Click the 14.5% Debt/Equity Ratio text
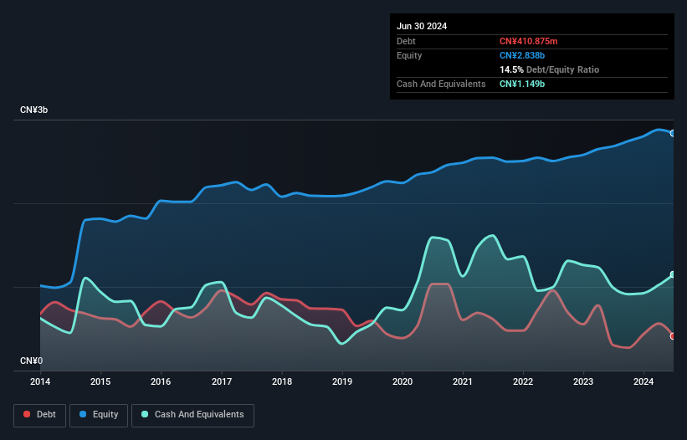Viewport: 687px width, 440px height. (x=549, y=69)
